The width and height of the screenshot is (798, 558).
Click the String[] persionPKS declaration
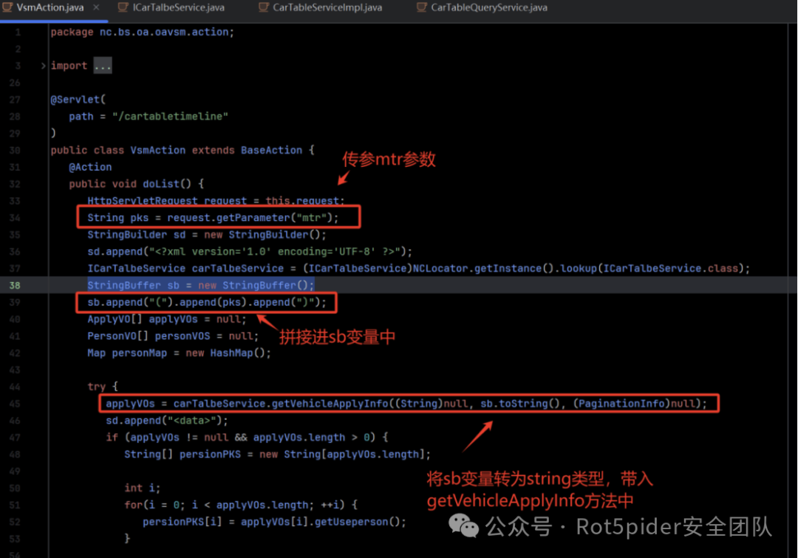tap(277, 454)
